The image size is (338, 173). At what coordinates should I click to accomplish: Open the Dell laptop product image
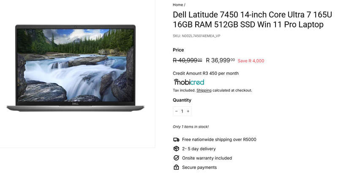coord(76,68)
